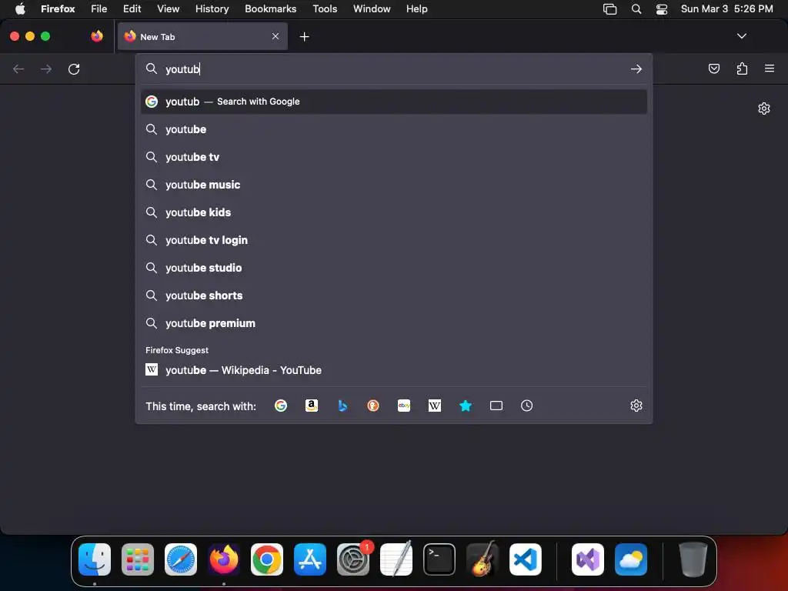Open App Store from the Dock

tap(310, 559)
